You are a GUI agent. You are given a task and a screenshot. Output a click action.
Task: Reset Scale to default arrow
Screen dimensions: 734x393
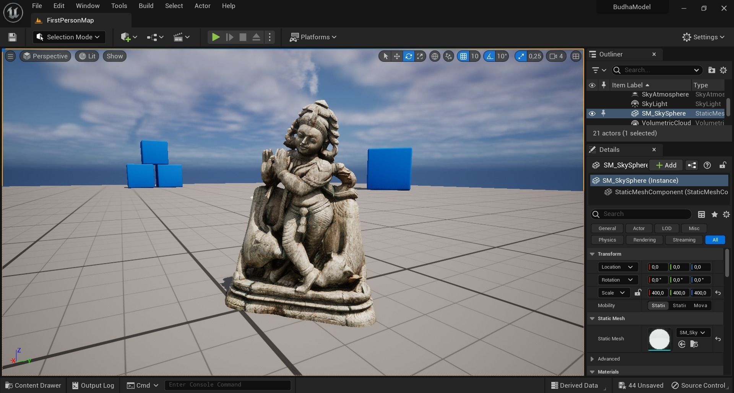click(x=718, y=293)
